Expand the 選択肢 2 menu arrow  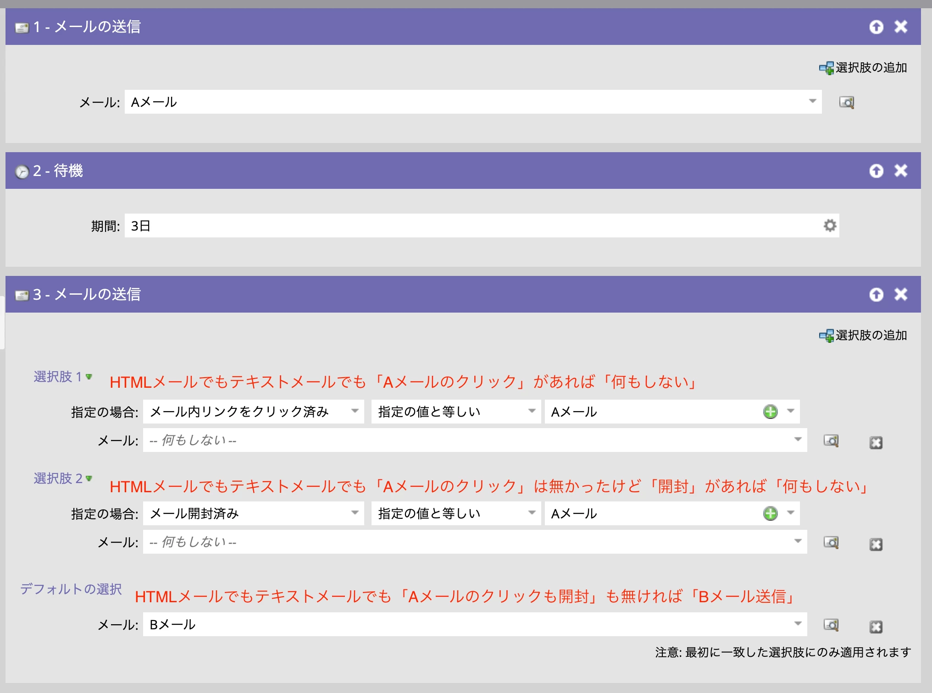[89, 478]
